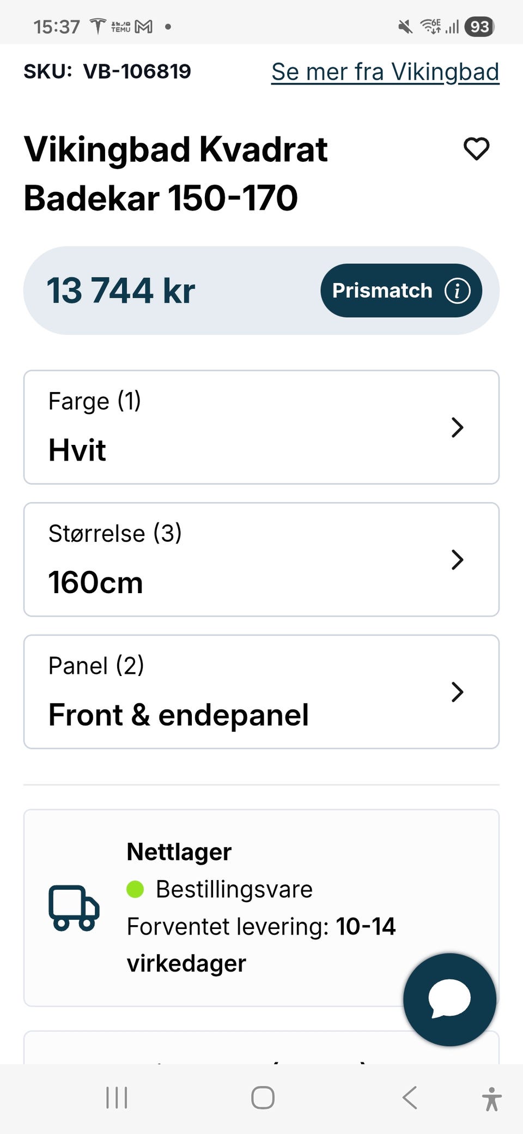Click the Prismatch button
This screenshot has height=1134, width=523.
pos(382,291)
